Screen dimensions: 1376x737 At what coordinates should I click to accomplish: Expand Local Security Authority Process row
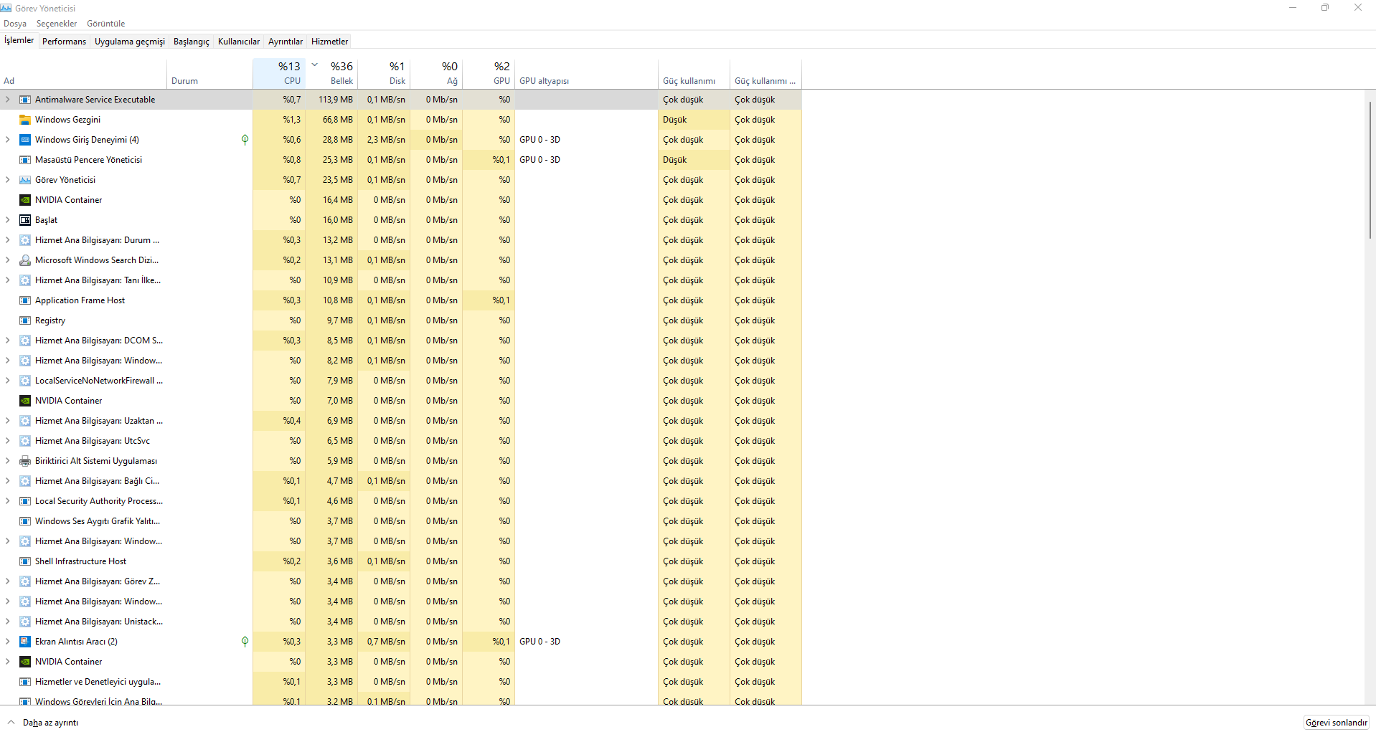pos(8,501)
